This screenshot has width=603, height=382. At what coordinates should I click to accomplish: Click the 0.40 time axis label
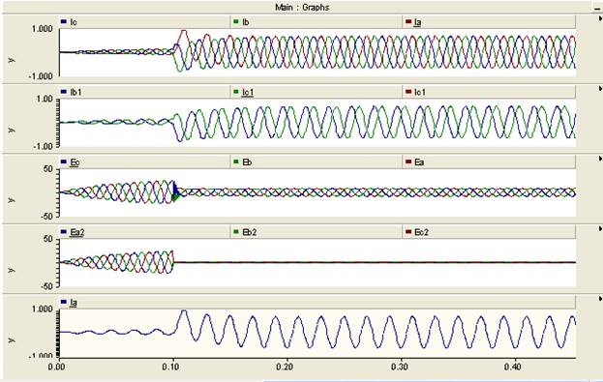click(x=514, y=367)
